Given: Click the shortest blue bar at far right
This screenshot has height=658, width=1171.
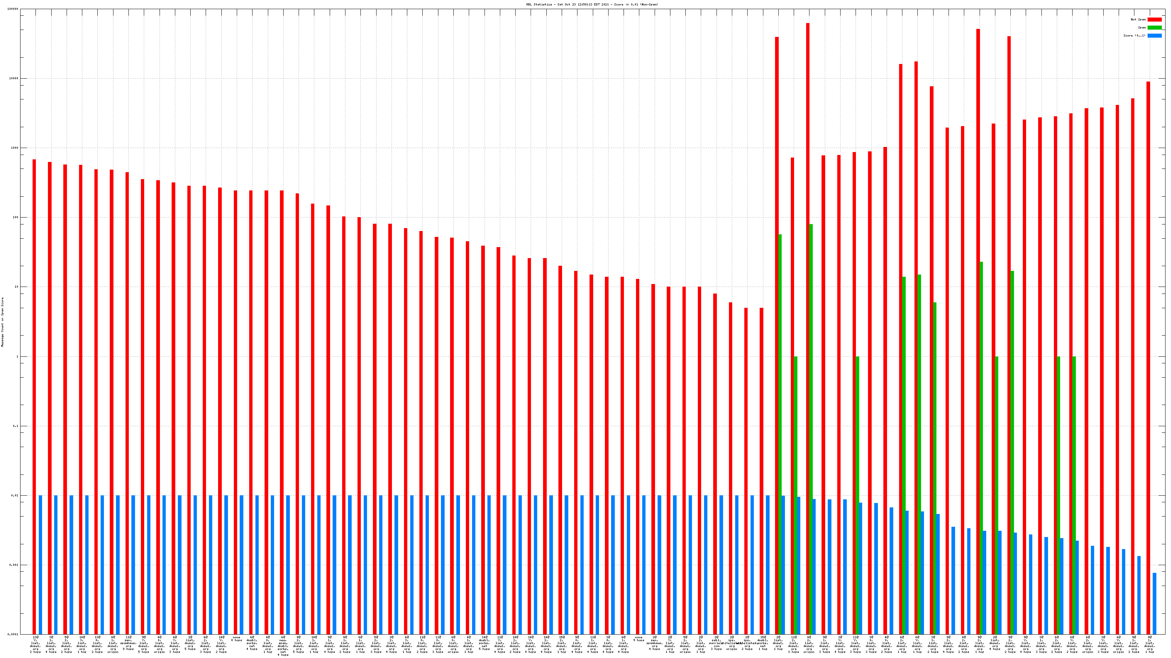Looking at the screenshot, I should pos(1154,603).
